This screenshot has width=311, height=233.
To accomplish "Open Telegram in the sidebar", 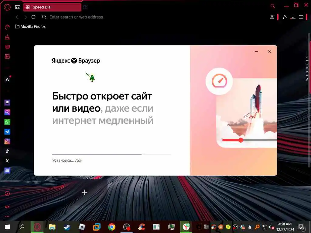I will pyautogui.click(x=7, y=132).
